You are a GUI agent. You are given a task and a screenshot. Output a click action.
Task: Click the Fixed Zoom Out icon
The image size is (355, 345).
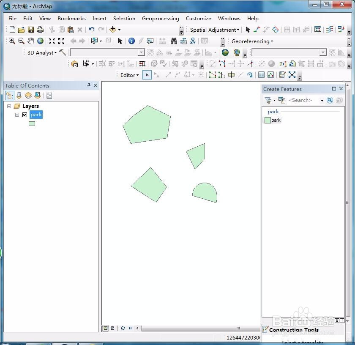[61, 41]
